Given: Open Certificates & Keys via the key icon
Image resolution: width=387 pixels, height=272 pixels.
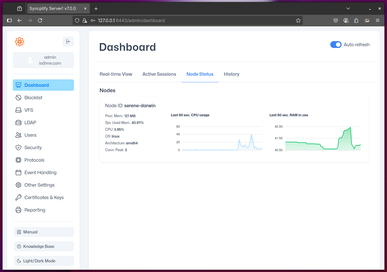Looking at the screenshot, I should 18,197.
